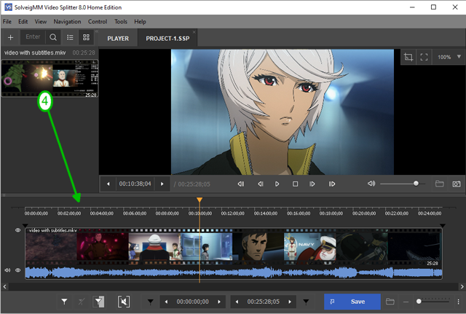Click the crop tool icon in preview
Screen dimensions: 466x314
pyautogui.click(x=408, y=57)
